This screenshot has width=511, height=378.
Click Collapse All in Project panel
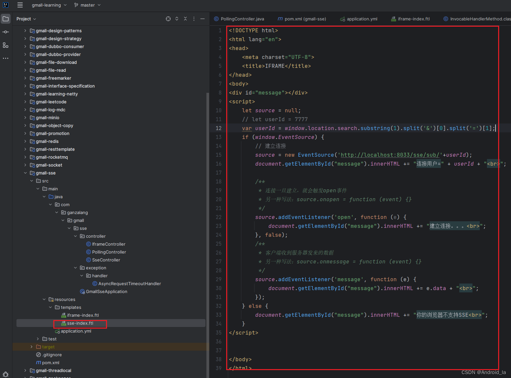pyautogui.click(x=185, y=19)
